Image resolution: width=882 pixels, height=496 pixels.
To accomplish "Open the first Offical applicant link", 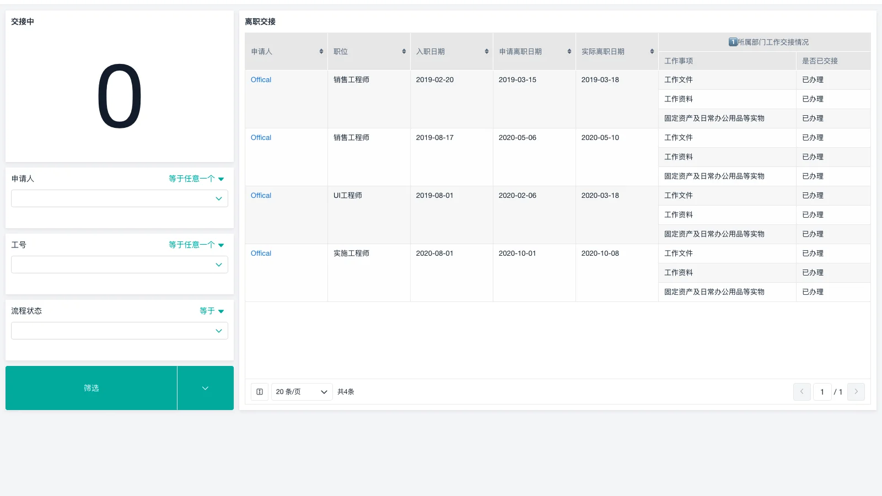I will coord(260,79).
